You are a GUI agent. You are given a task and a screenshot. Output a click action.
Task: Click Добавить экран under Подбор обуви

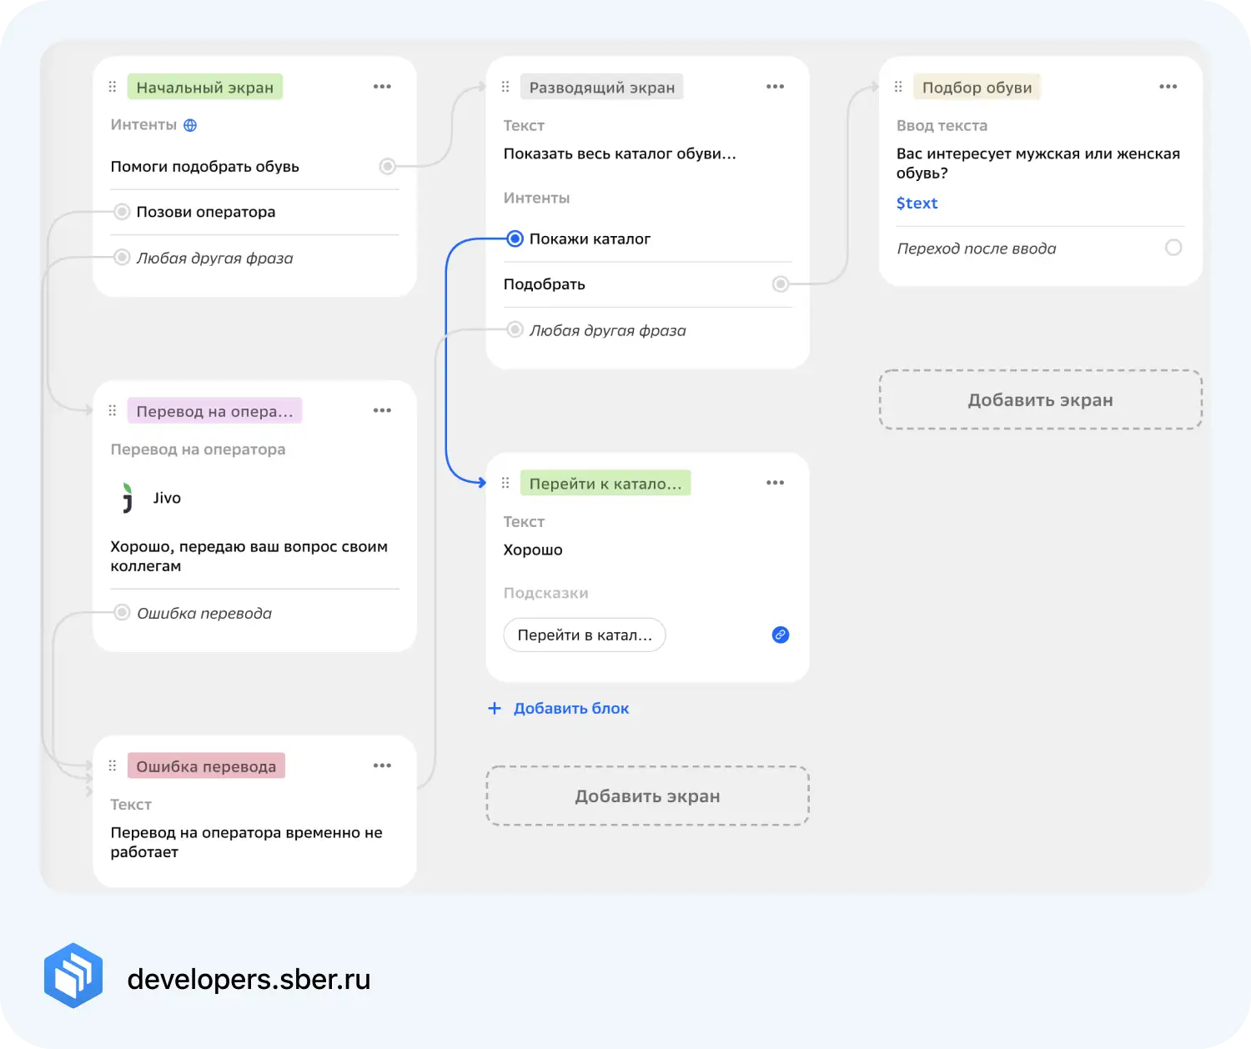(x=1040, y=400)
